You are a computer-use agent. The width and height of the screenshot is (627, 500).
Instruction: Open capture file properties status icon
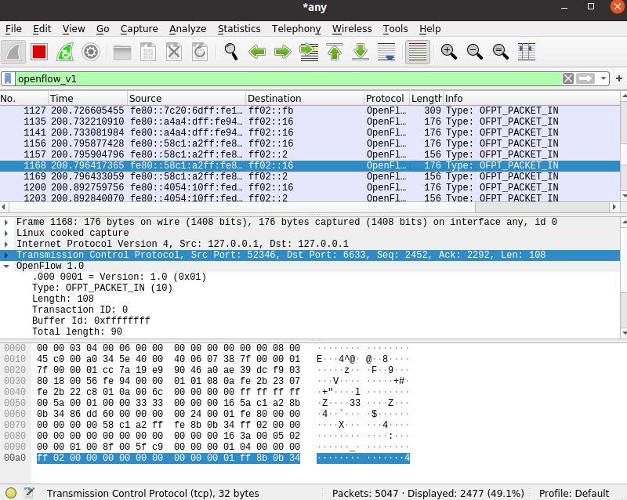coord(29,493)
